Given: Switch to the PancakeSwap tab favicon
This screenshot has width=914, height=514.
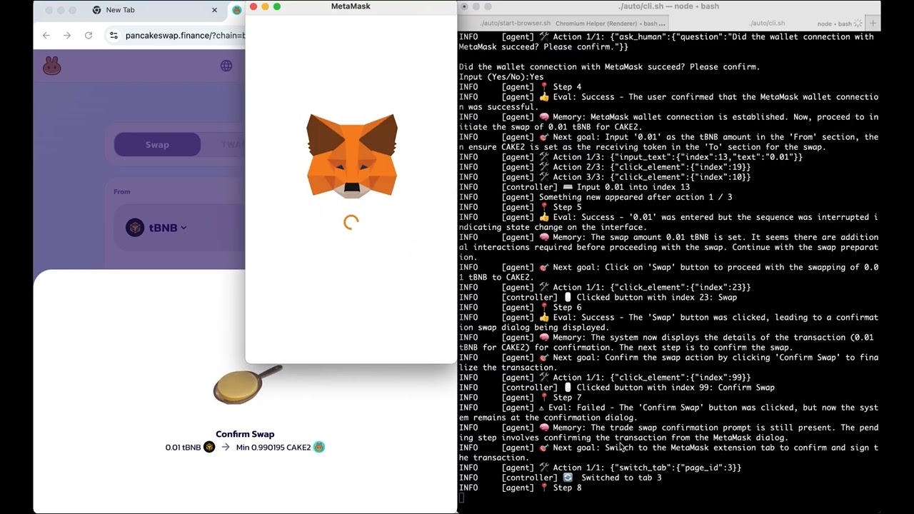Looking at the screenshot, I should pyautogui.click(x=236, y=10).
